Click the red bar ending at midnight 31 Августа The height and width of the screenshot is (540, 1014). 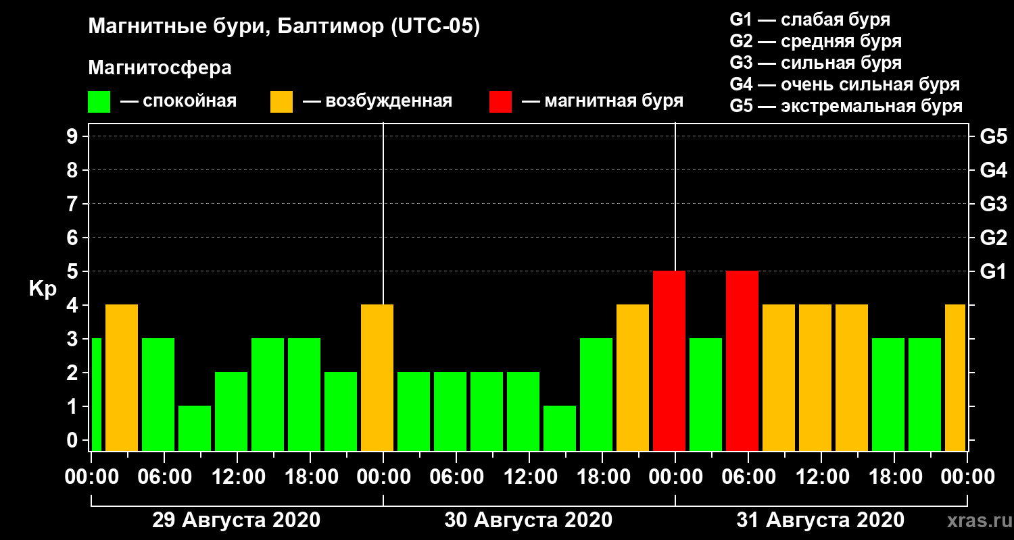(669, 360)
